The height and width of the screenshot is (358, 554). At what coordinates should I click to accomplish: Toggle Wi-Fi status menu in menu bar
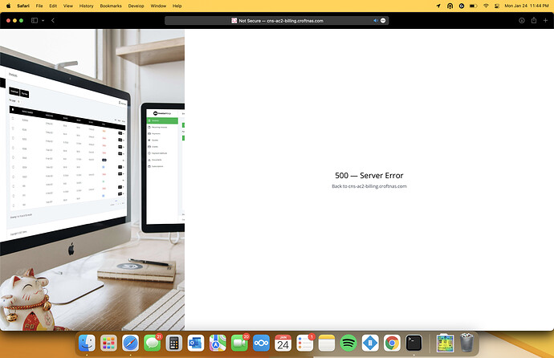(486, 6)
